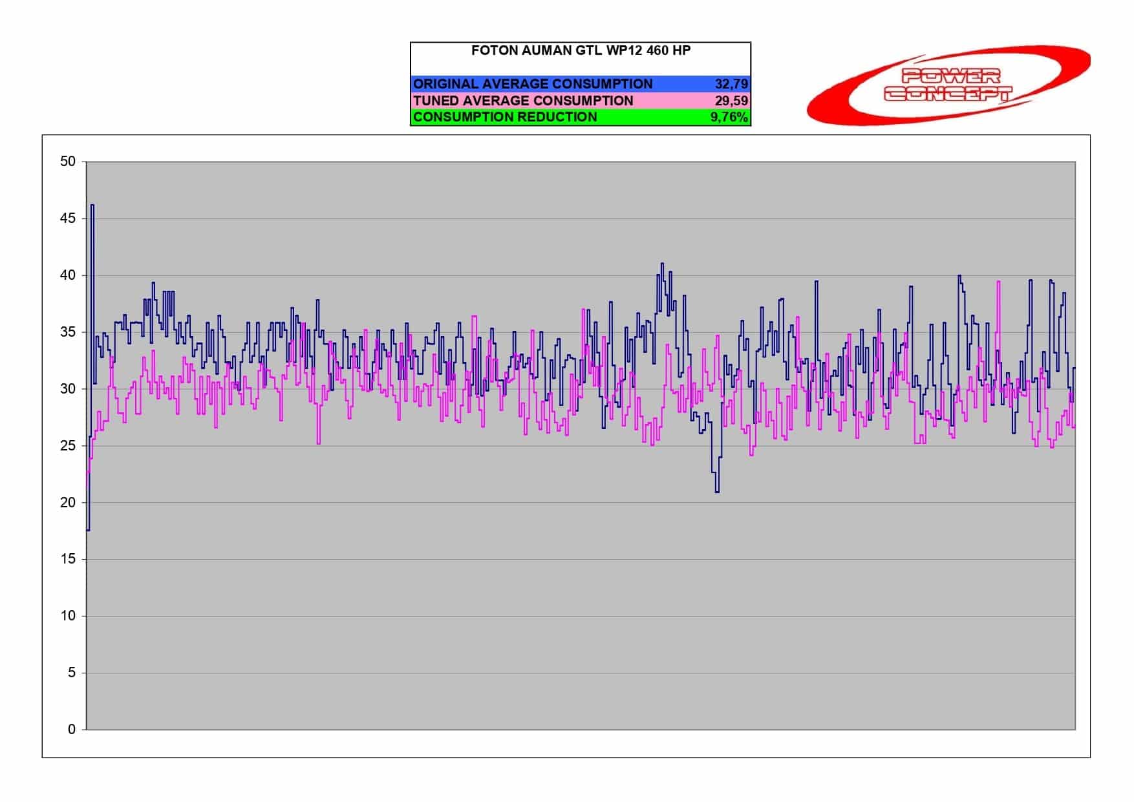Click the y-axis label 45

click(x=68, y=218)
